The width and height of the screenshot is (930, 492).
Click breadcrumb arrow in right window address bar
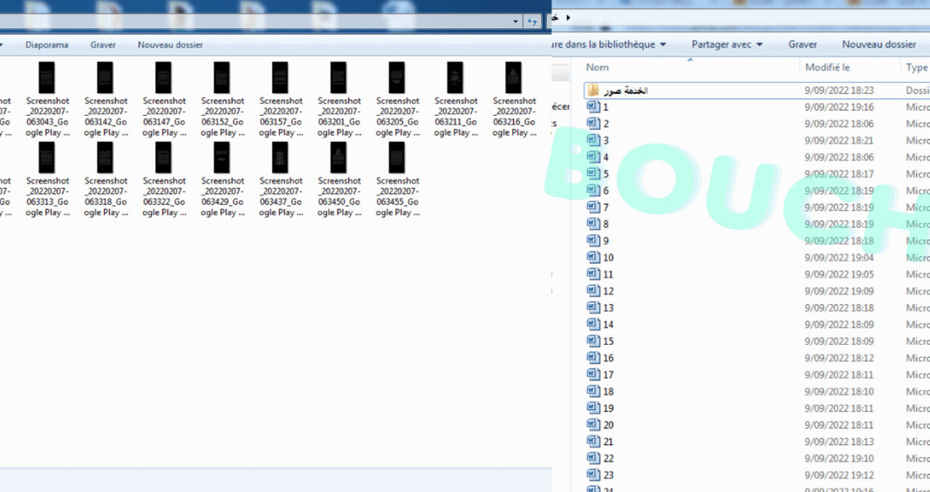[x=568, y=17]
